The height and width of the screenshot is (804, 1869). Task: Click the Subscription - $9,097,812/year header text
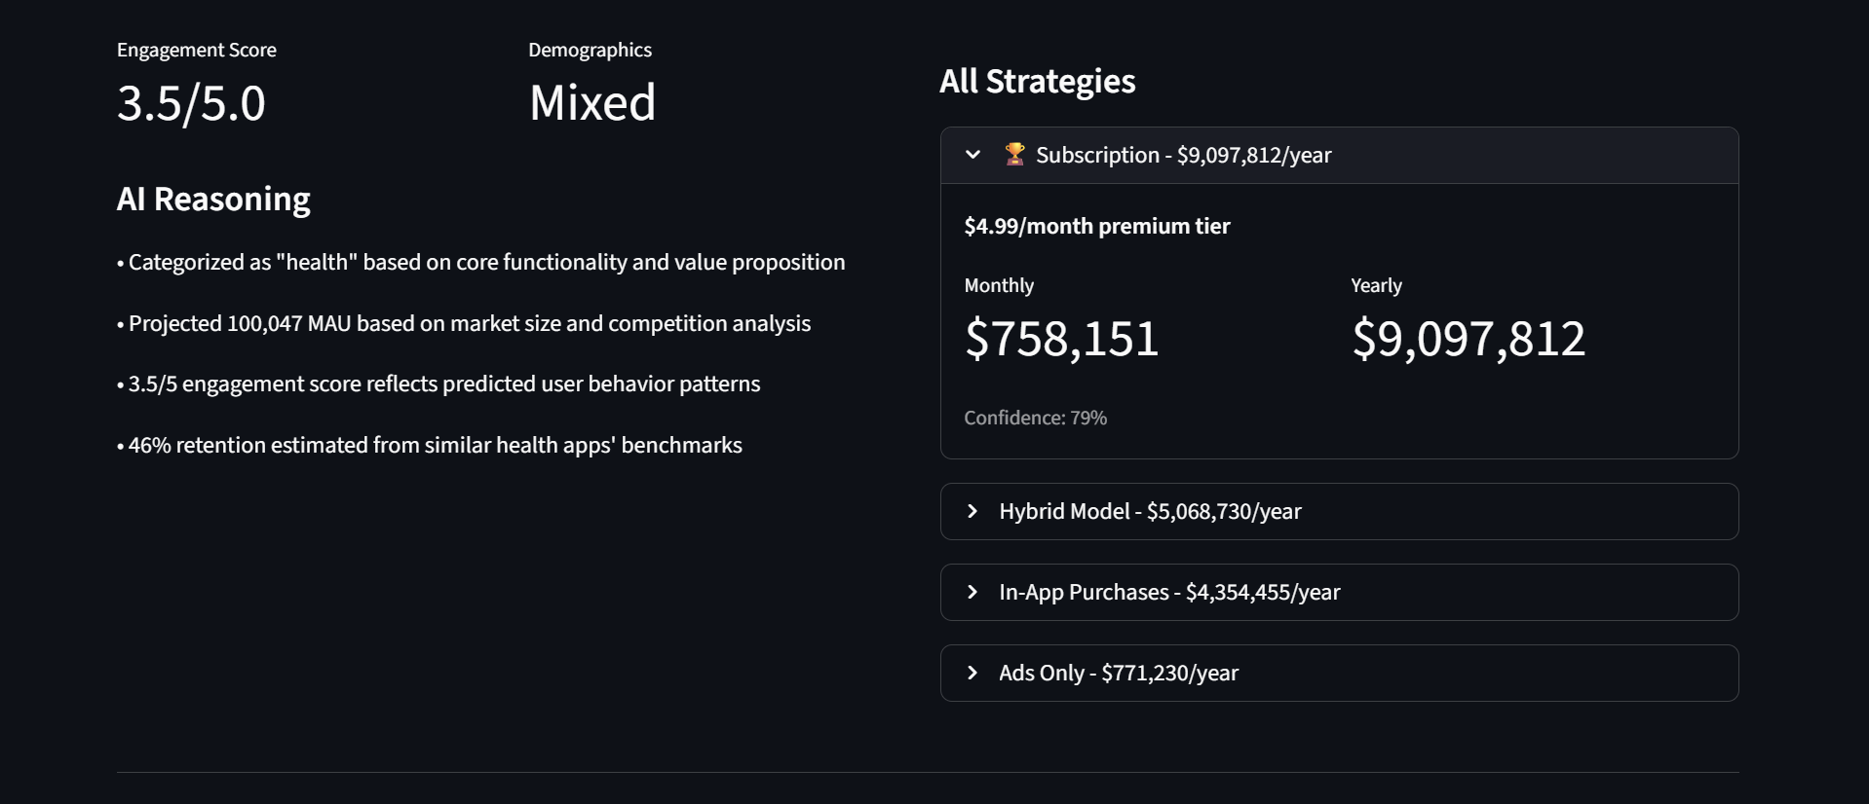[x=1183, y=155]
